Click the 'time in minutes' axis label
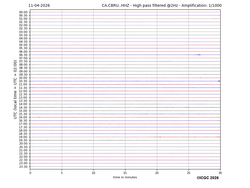250x188 pixels. pyautogui.click(x=125, y=177)
